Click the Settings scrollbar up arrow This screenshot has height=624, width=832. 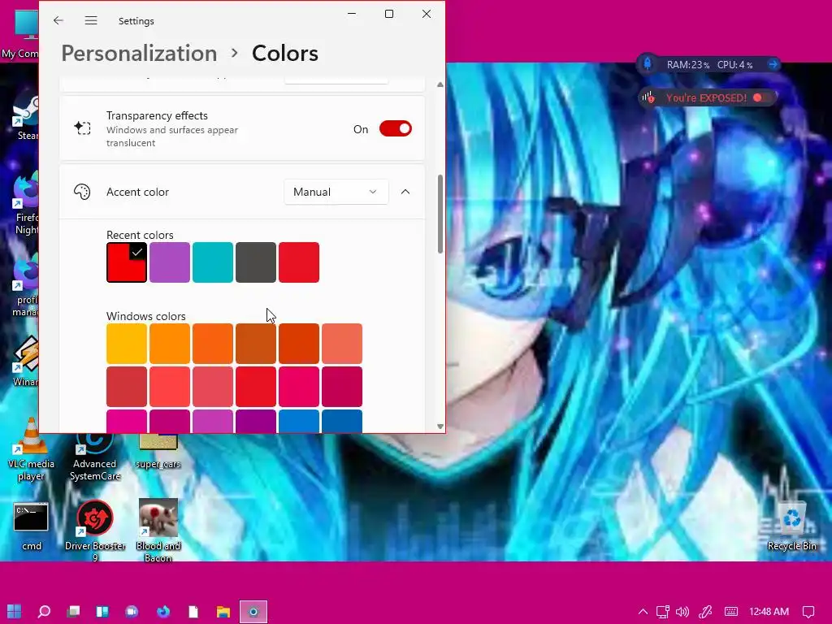(x=440, y=84)
